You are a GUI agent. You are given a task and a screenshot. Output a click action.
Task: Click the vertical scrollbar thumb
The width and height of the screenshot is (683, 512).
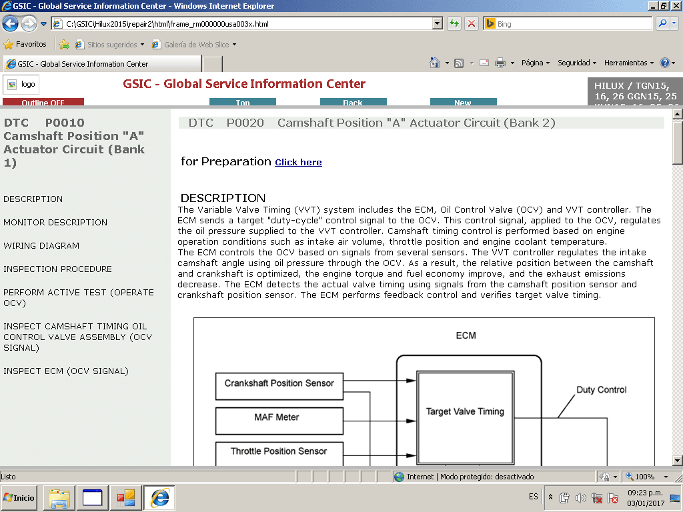point(678,143)
